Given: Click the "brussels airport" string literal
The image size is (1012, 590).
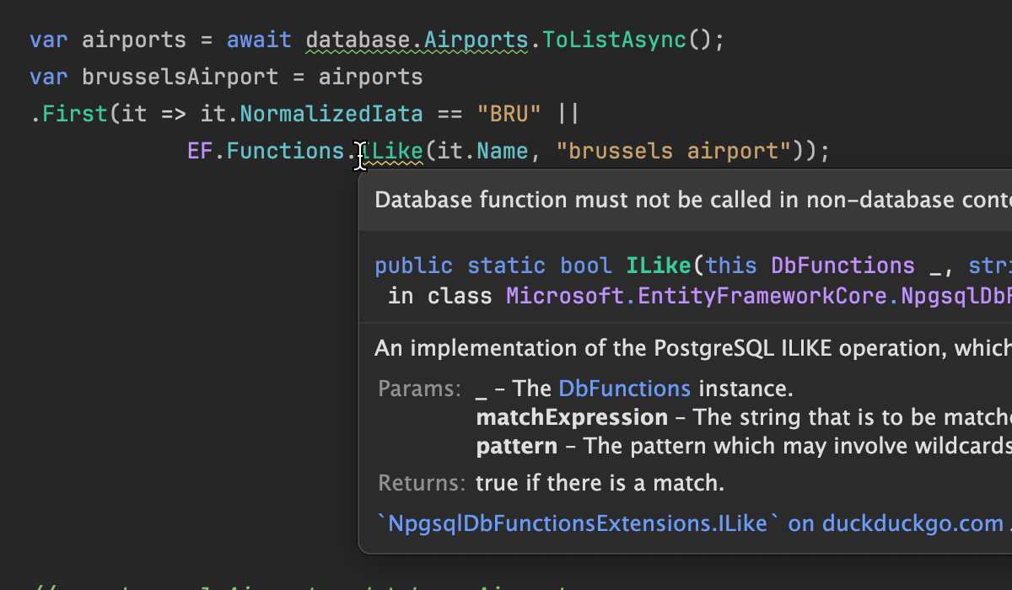Looking at the screenshot, I should click(673, 152).
